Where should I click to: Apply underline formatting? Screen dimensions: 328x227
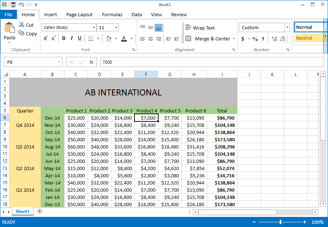click(79, 38)
